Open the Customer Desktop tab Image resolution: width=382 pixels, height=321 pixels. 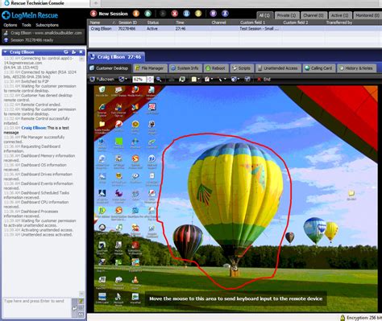pos(110,68)
